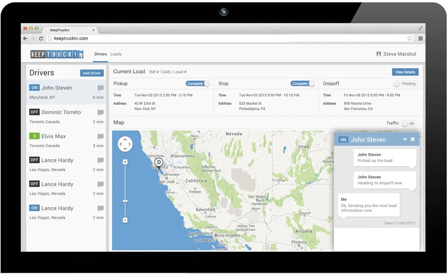448x274 pixels.
Task: Open chat bubble for Dominic Torreto
Action: 100,112
